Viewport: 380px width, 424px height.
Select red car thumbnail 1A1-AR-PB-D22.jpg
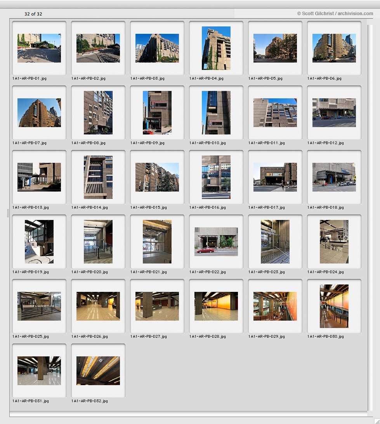[x=216, y=242]
